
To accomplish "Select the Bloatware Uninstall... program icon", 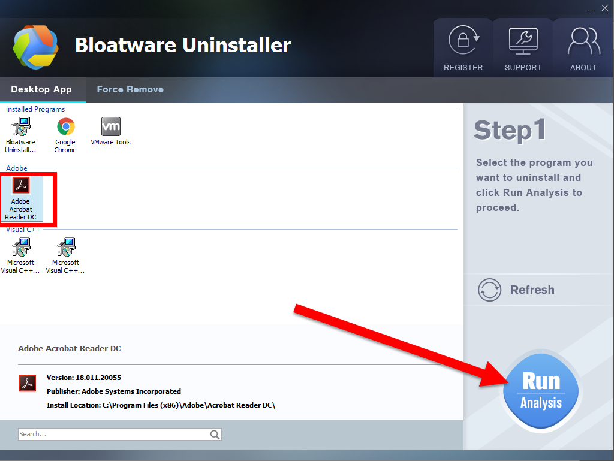I will pyautogui.click(x=20, y=126).
